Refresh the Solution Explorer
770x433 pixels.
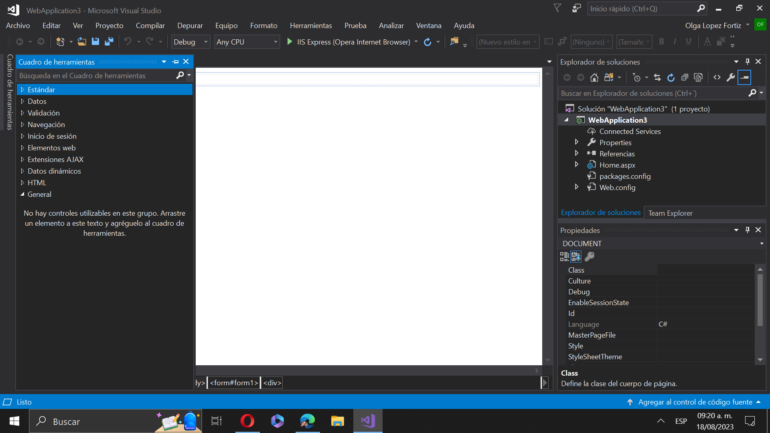point(671,77)
